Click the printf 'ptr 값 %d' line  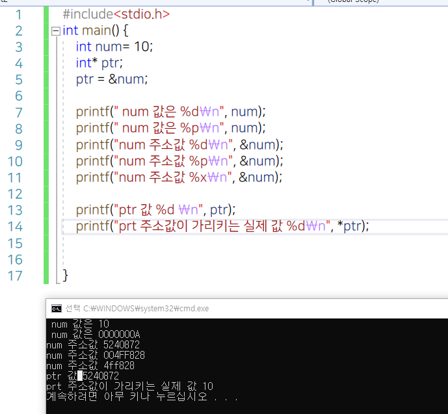[x=155, y=210]
